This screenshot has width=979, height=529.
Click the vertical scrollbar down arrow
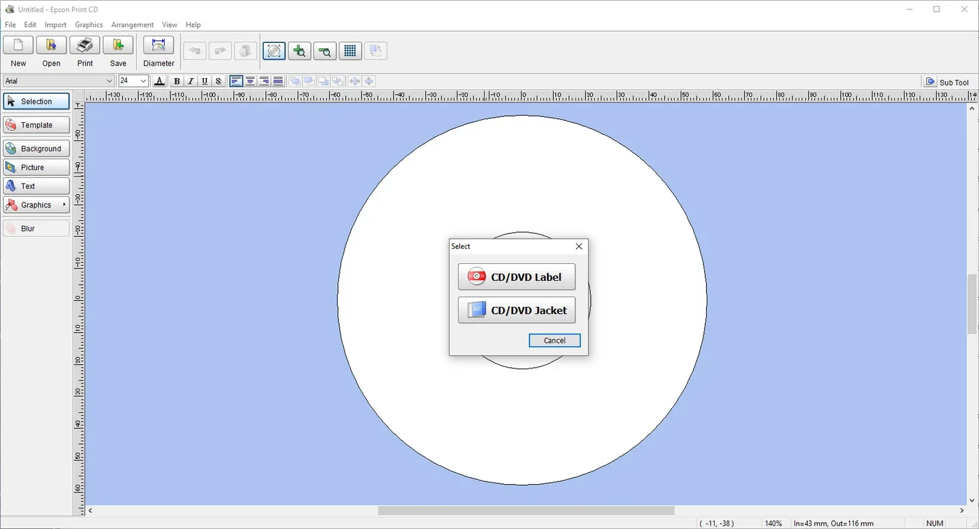pyautogui.click(x=972, y=501)
